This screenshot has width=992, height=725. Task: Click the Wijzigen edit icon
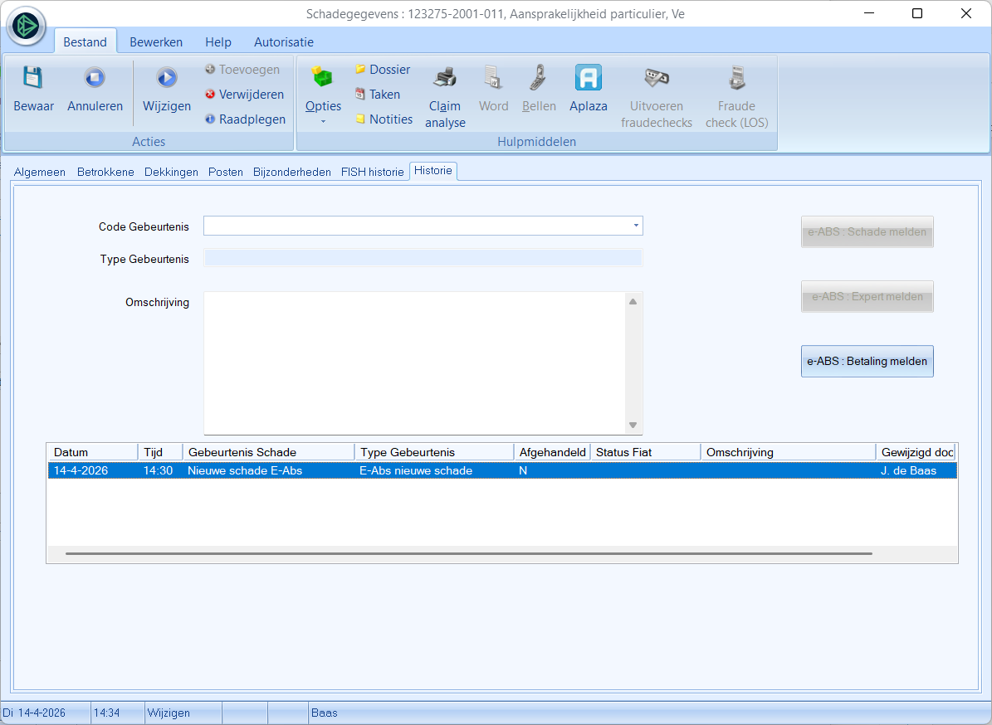click(x=166, y=78)
